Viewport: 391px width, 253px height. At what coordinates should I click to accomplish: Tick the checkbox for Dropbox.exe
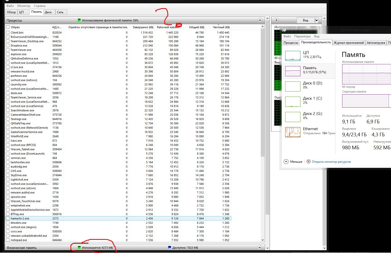(x=8, y=46)
